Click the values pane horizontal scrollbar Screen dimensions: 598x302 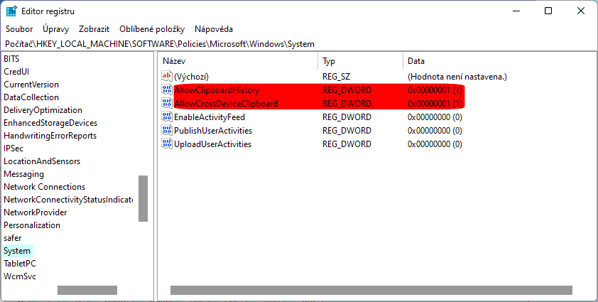371,290
